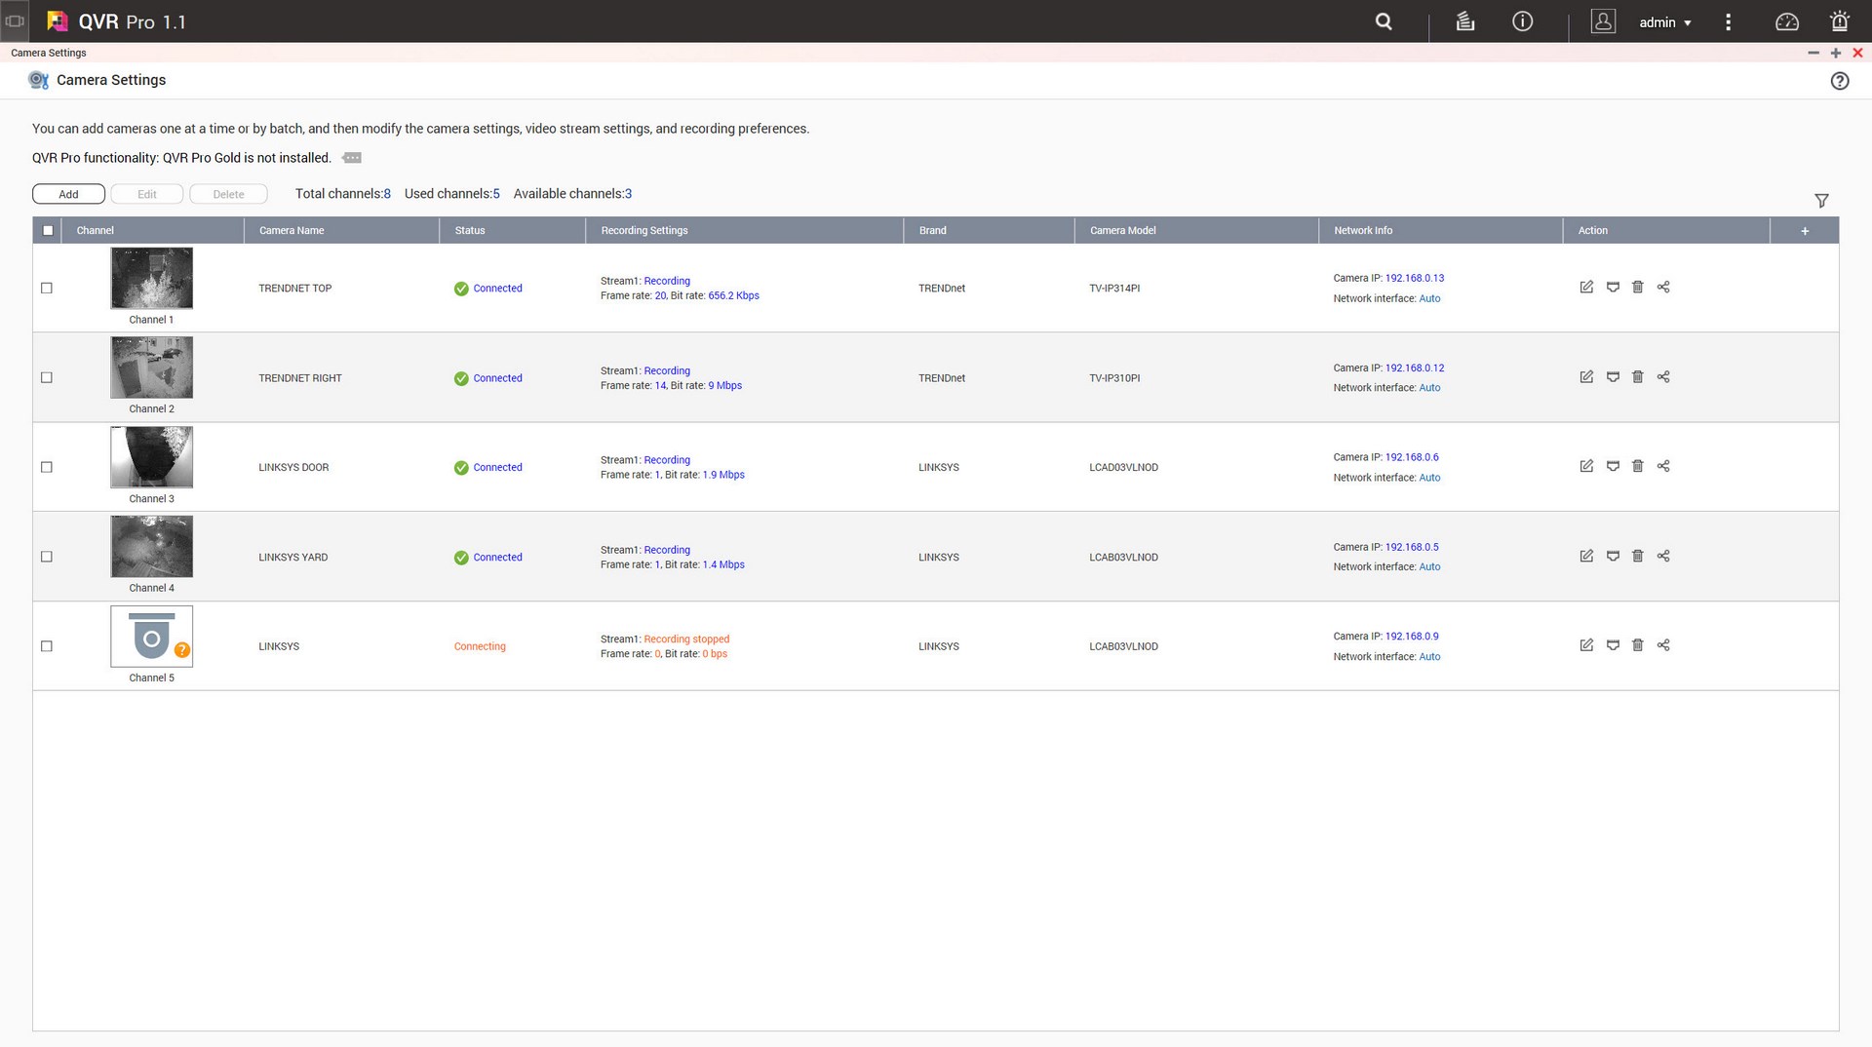Open camera IP 192.168.0.6 link
Viewport: 1872px width, 1047px height.
point(1412,456)
